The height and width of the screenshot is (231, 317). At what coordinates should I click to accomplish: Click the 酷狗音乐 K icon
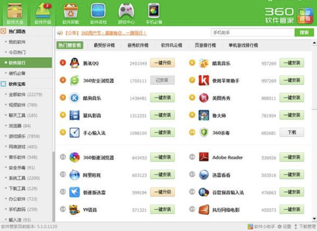coord(75,98)
